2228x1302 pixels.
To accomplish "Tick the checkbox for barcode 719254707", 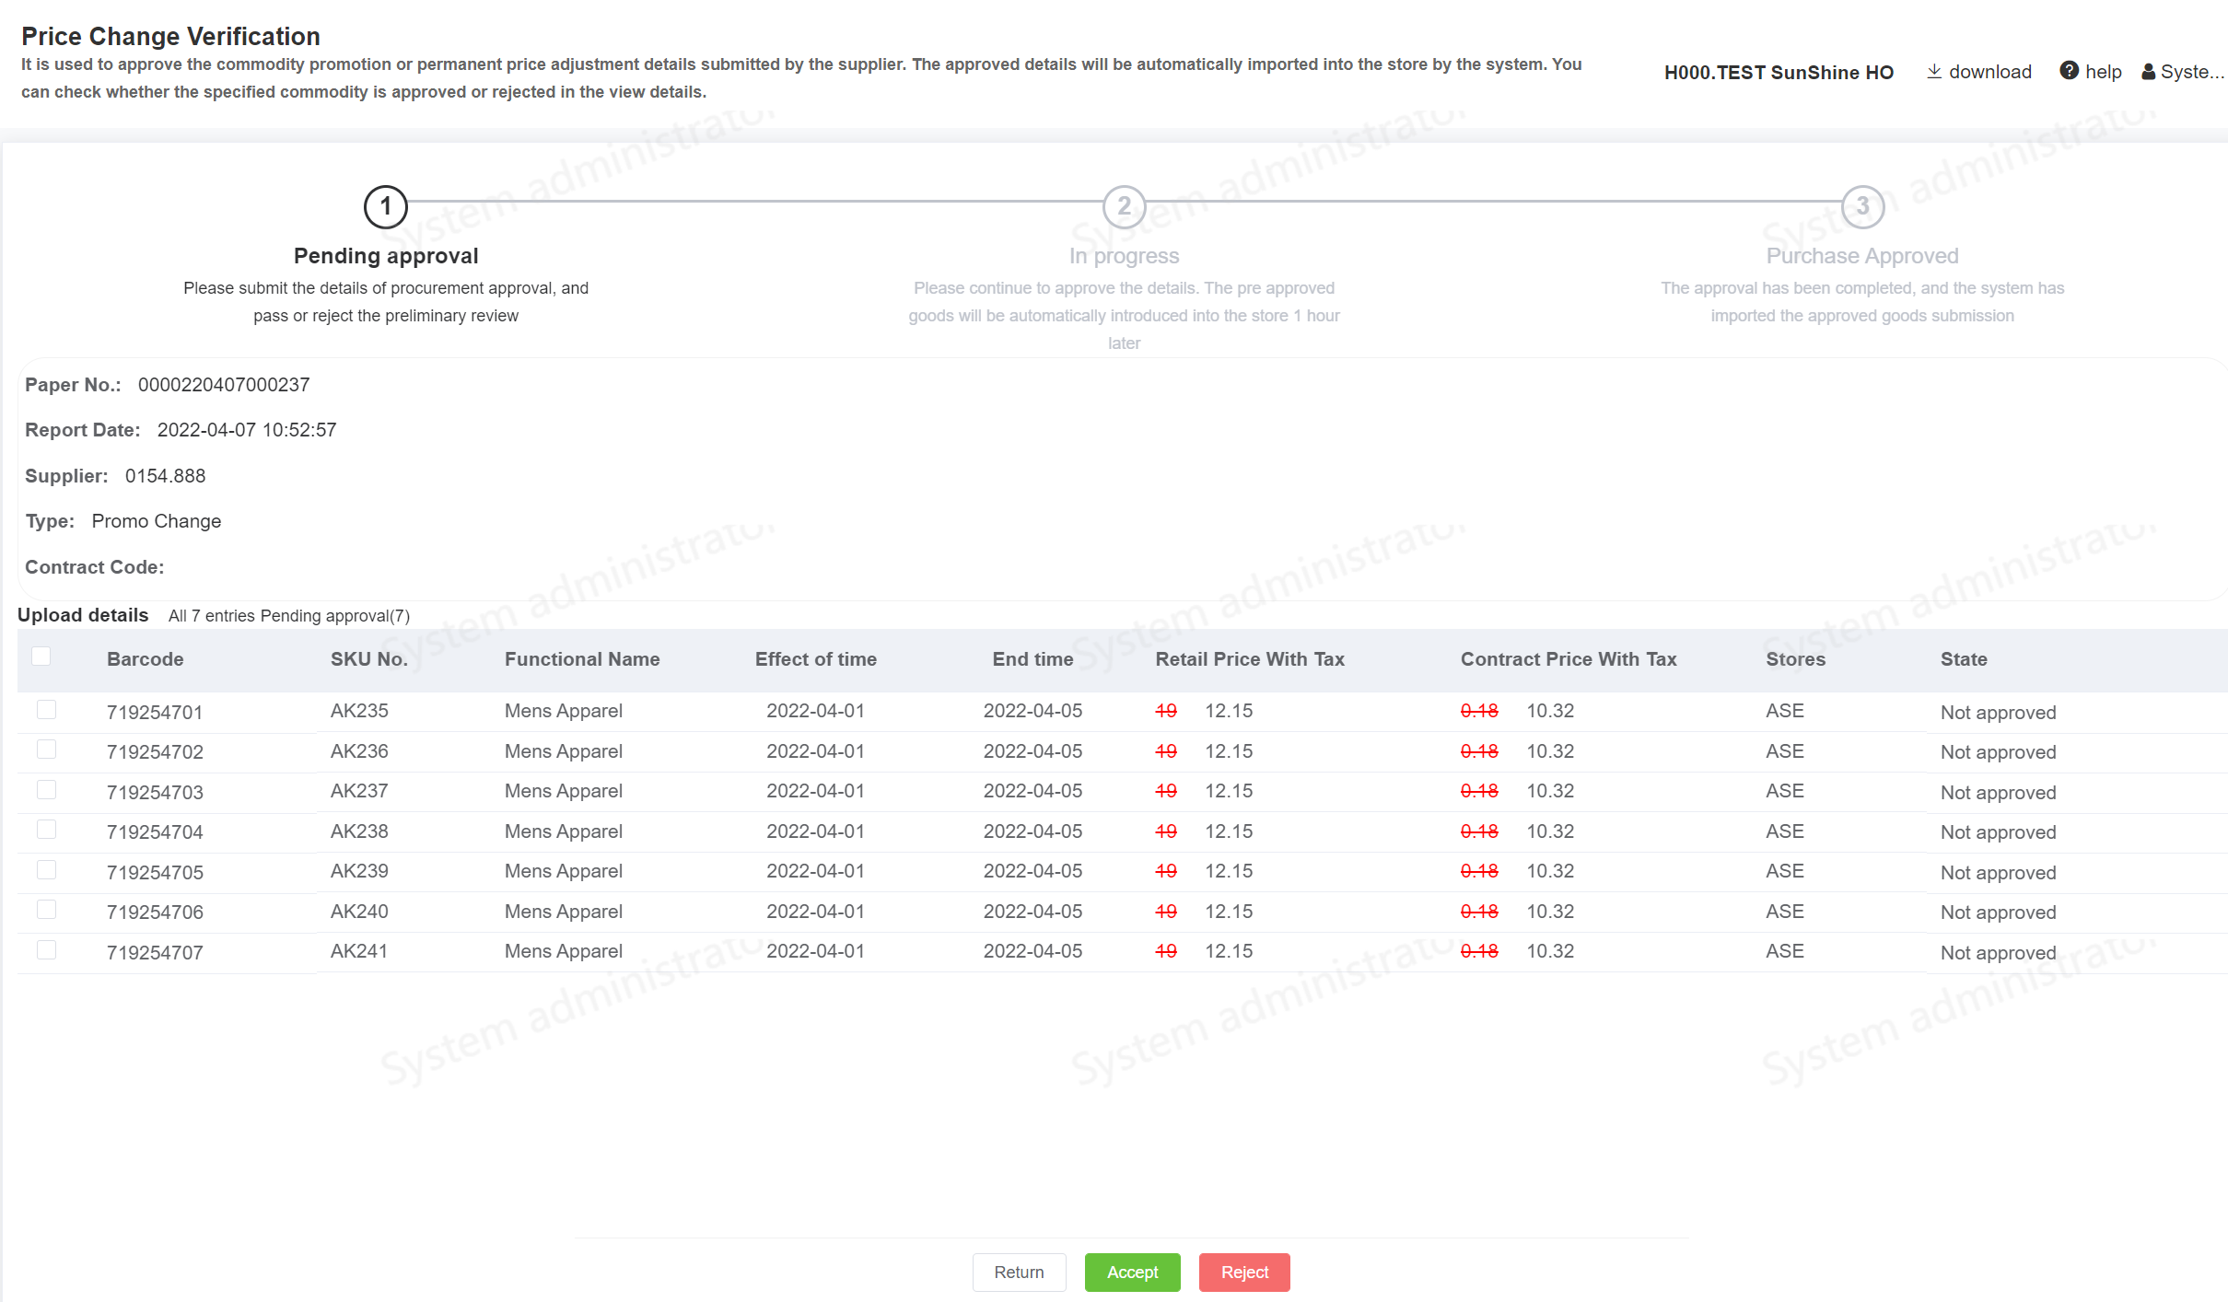I will coord(46,950).
